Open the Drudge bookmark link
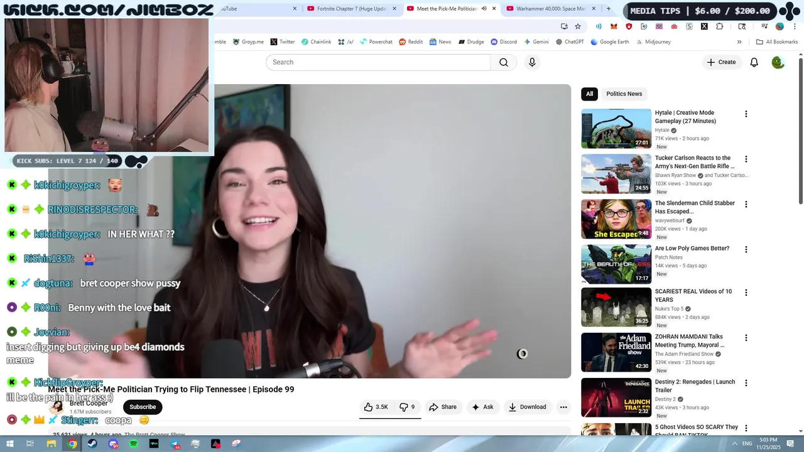Viewport: 804px width, 452px height. (x=471, y=42)
